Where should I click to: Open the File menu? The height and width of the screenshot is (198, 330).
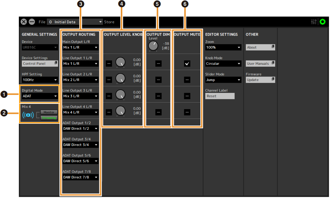click(42, 22)
